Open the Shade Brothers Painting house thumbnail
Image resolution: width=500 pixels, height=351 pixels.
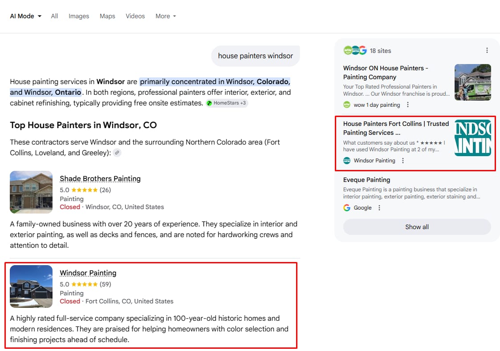pyautogui.click(x=31, y=192)
